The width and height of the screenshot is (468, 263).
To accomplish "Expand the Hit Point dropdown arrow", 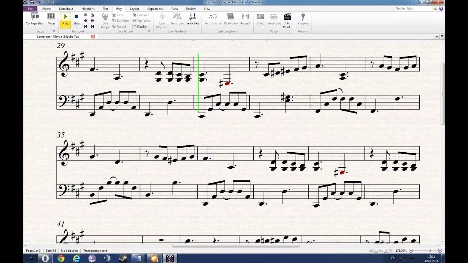I will (x=291, y=27).
